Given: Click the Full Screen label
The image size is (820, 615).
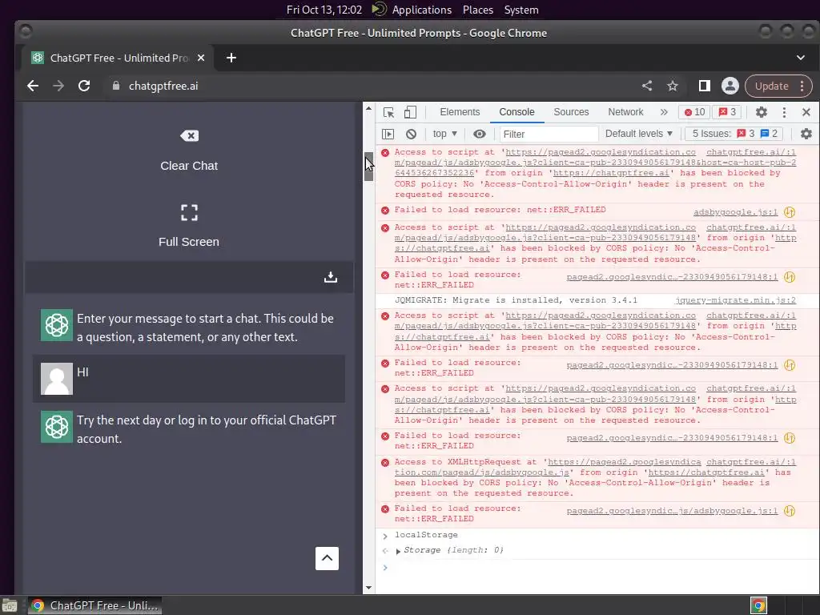Looking at the screenshot, I should click(x=189, y=242).
